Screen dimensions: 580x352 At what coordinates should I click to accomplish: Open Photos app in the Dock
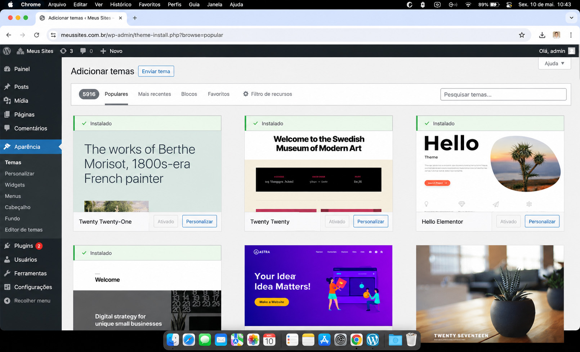(x=253, y=340)
